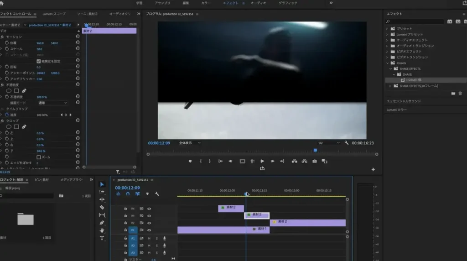The image size is (467, 261).
Task: Toggle V1 track visibility eye
Action: point(149,230)
